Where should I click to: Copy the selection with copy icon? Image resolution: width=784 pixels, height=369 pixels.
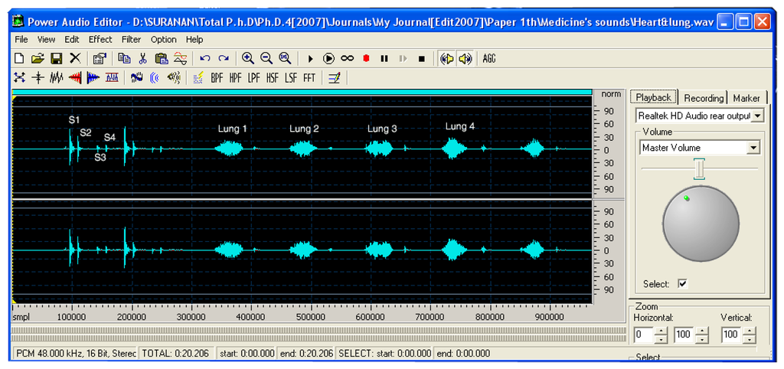124,58
